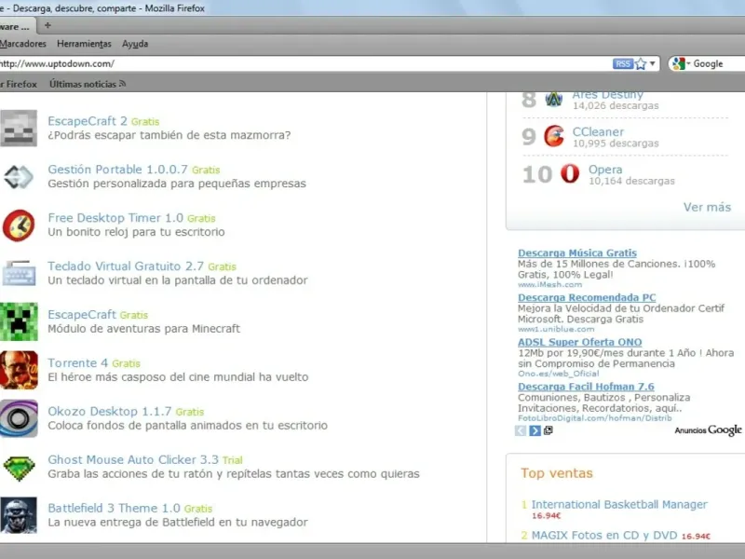Click the RSS feed button in address bar
The image size is (745, 559).
pos(622,63)
